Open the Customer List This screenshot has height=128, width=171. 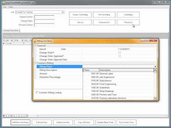point(104,22)
